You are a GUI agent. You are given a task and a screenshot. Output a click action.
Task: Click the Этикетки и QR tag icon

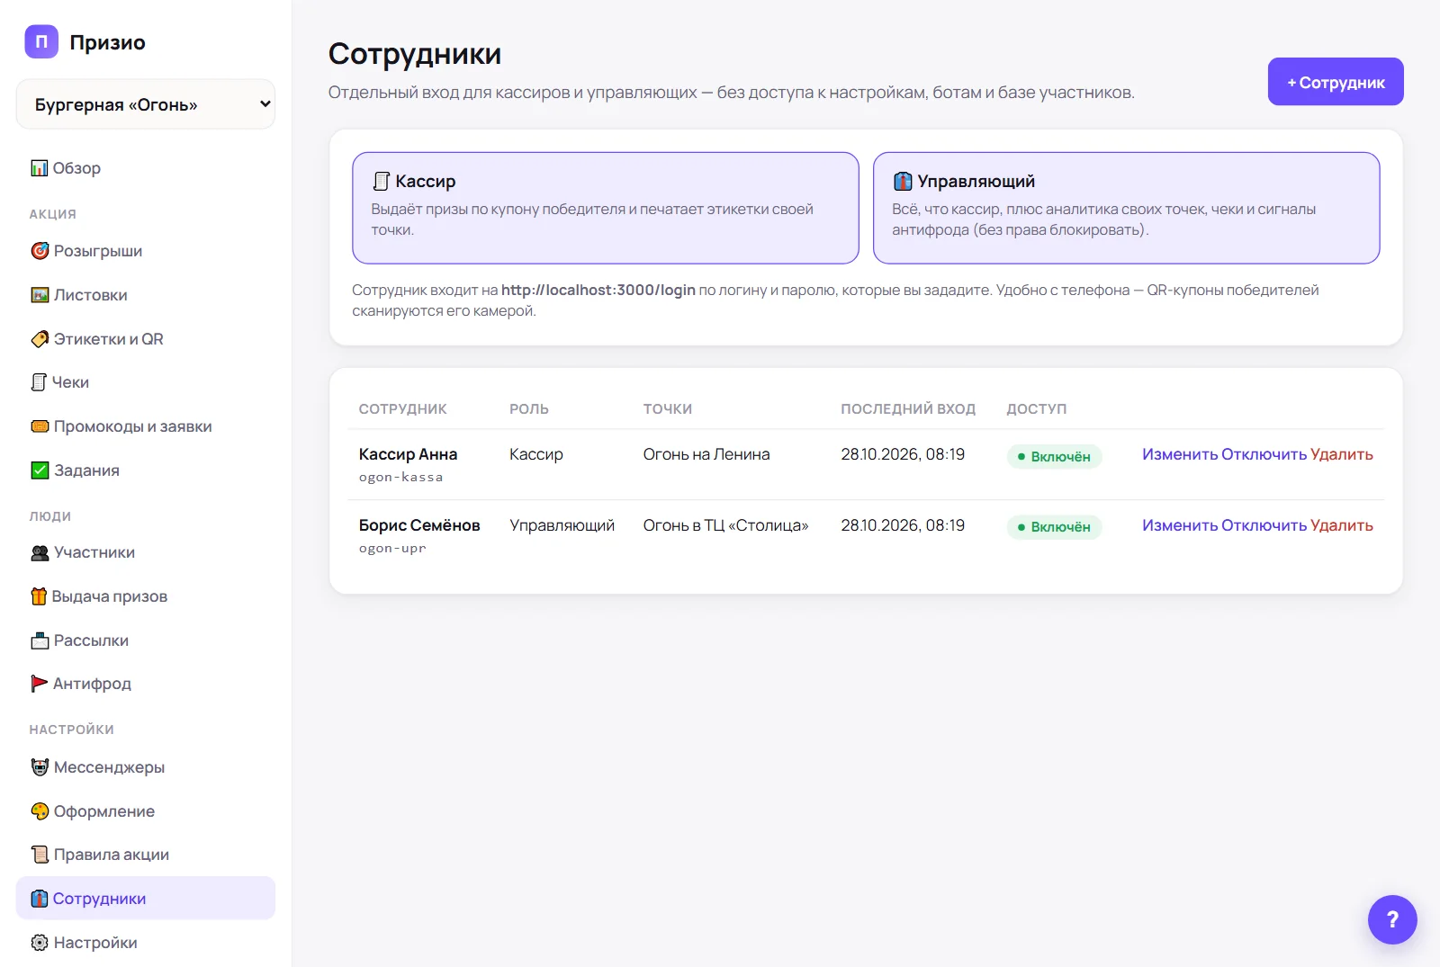click(40, 339)
